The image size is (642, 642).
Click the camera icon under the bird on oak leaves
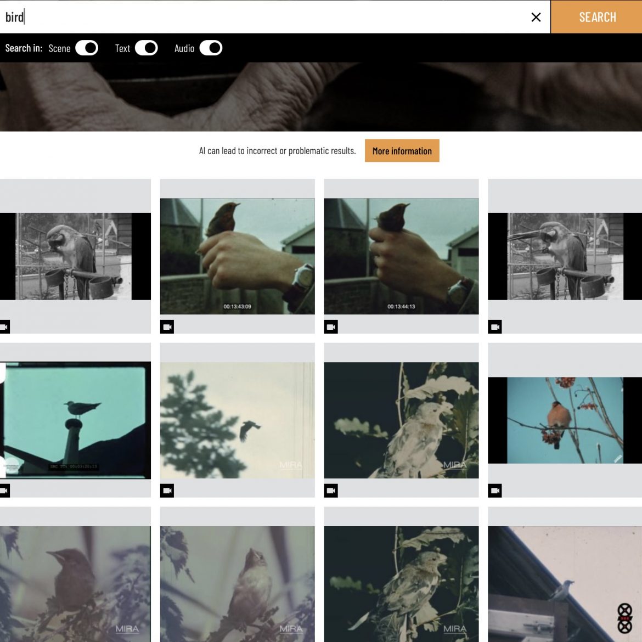pos(332,490)
